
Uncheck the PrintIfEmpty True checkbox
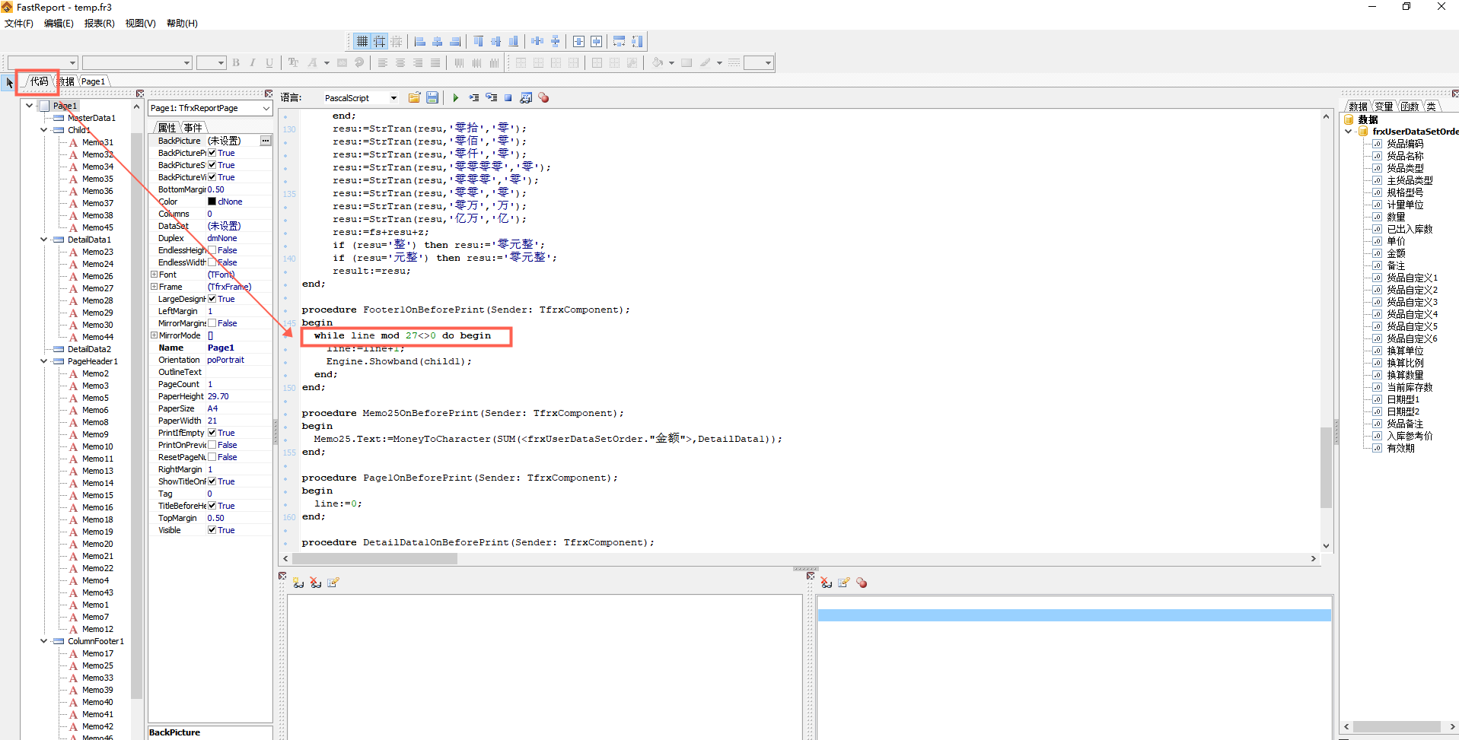[212, 433]
